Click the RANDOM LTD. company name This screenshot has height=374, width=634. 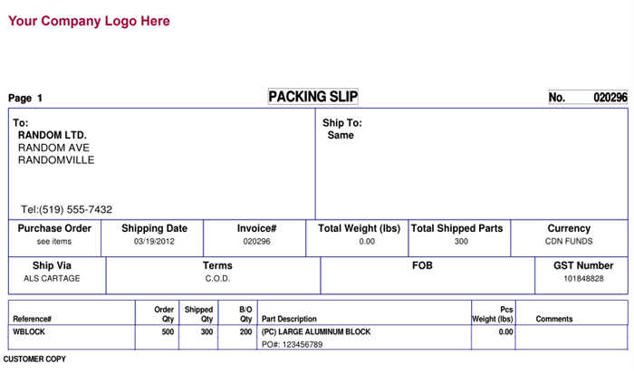click(53, 135)
